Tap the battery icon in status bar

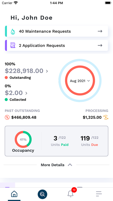pos(108,3)
